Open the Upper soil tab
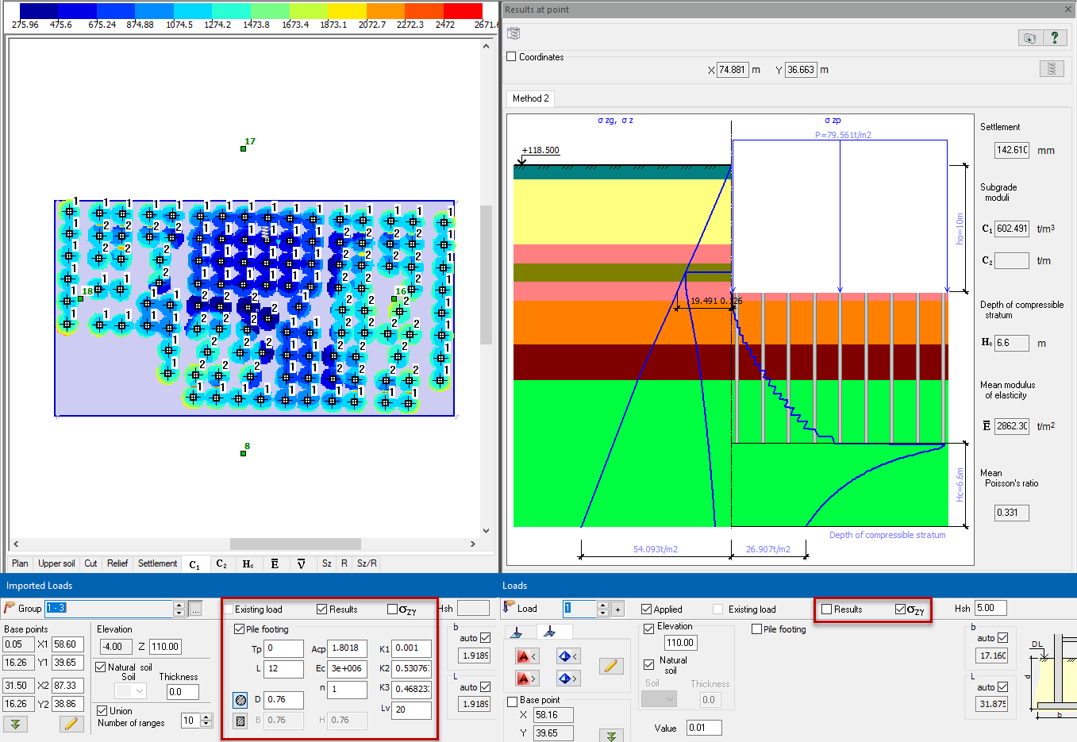The height and width of the screenshot is (742, 1077). (x=56, y=563)
